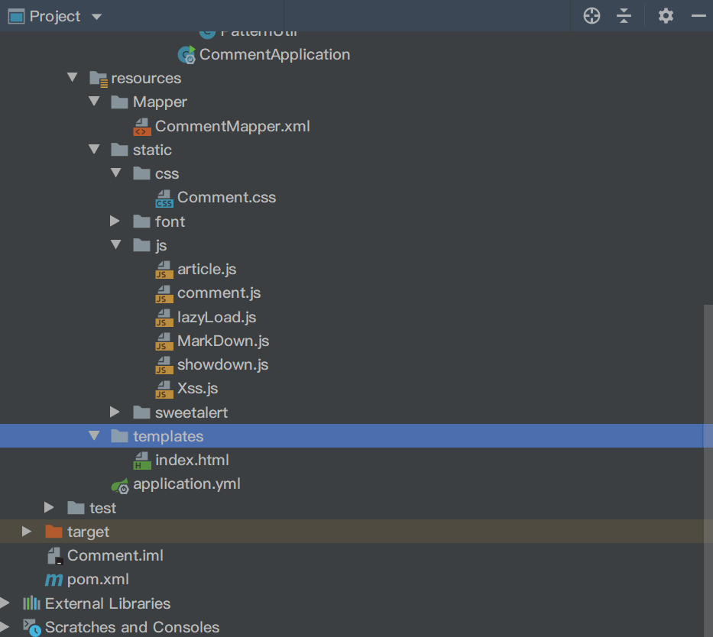Click the application.yml Spring config icon
The image size is (713, 637).
point(120,484)
